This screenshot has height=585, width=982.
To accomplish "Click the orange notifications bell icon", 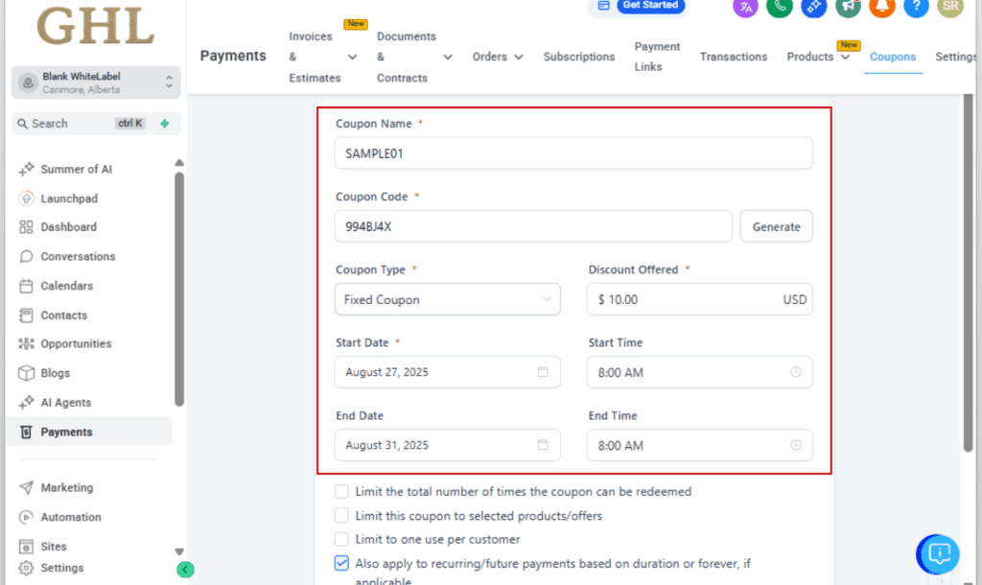I will (x=882, y=7).
